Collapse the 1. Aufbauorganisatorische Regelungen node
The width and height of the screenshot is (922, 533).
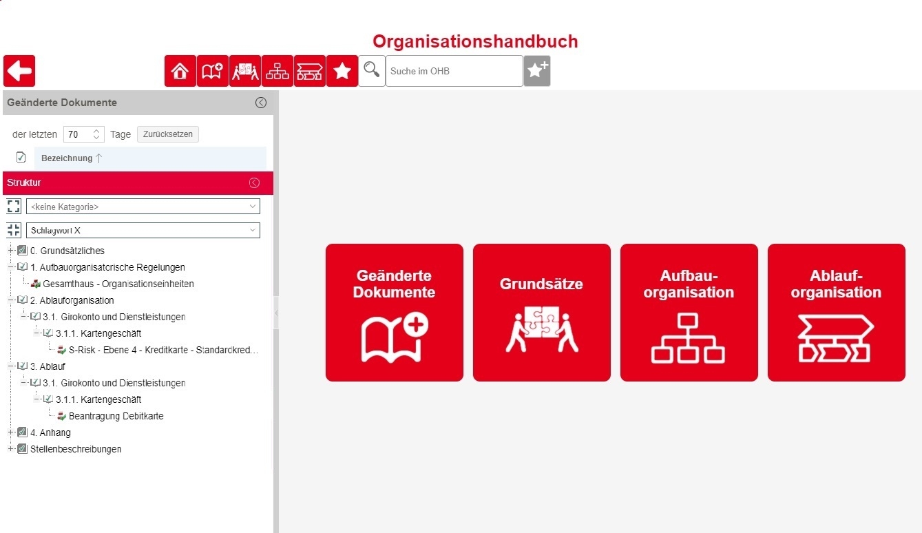pos(10,267)
